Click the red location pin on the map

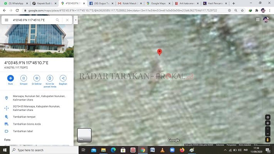(160, 52)
